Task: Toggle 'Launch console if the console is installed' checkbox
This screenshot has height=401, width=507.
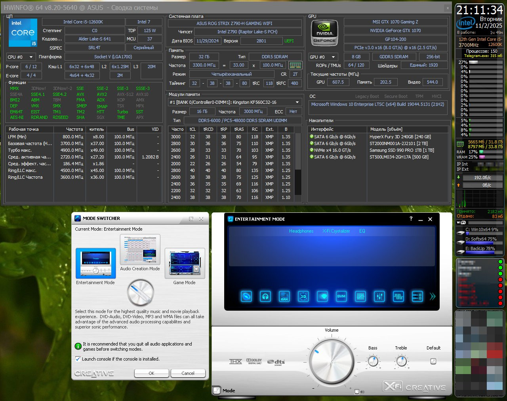Action: click(78, 359)
